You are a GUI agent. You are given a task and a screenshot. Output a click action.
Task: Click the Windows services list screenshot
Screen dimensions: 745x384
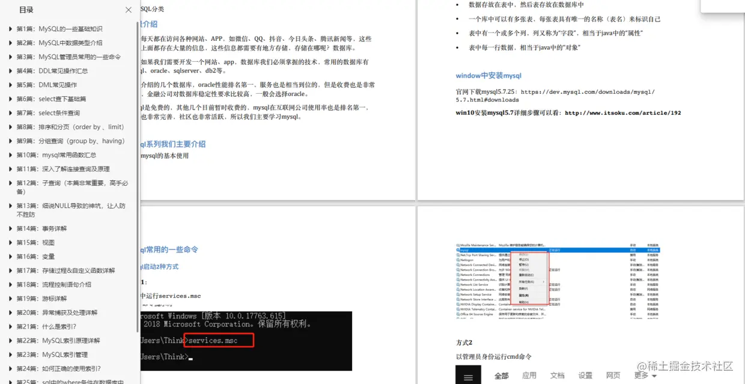[558, 281]
